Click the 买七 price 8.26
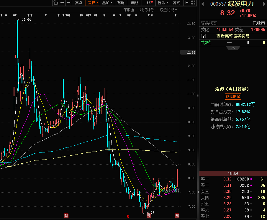This screenshot has width=267, height=220. point(227,216)
